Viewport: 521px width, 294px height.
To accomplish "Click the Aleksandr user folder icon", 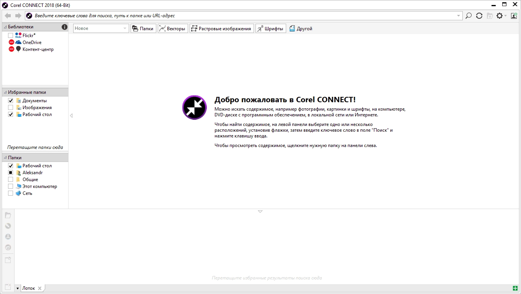I will pos(18,172).
